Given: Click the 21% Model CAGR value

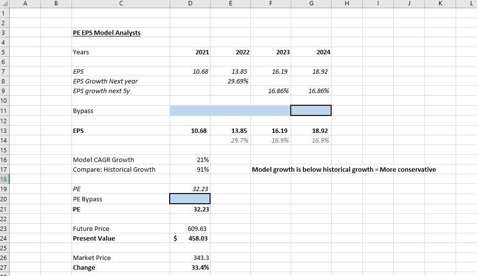Looking at the screenshot, I should pos(190,160).
